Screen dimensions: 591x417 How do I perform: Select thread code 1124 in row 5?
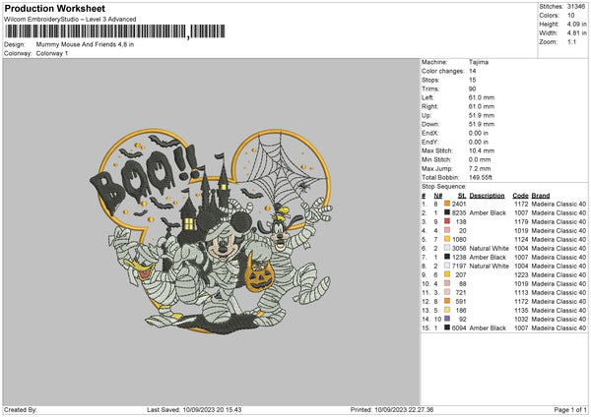point(521,239)
